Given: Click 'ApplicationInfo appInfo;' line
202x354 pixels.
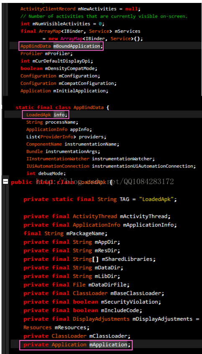Looking at the screenshot, I should point(59,130).
